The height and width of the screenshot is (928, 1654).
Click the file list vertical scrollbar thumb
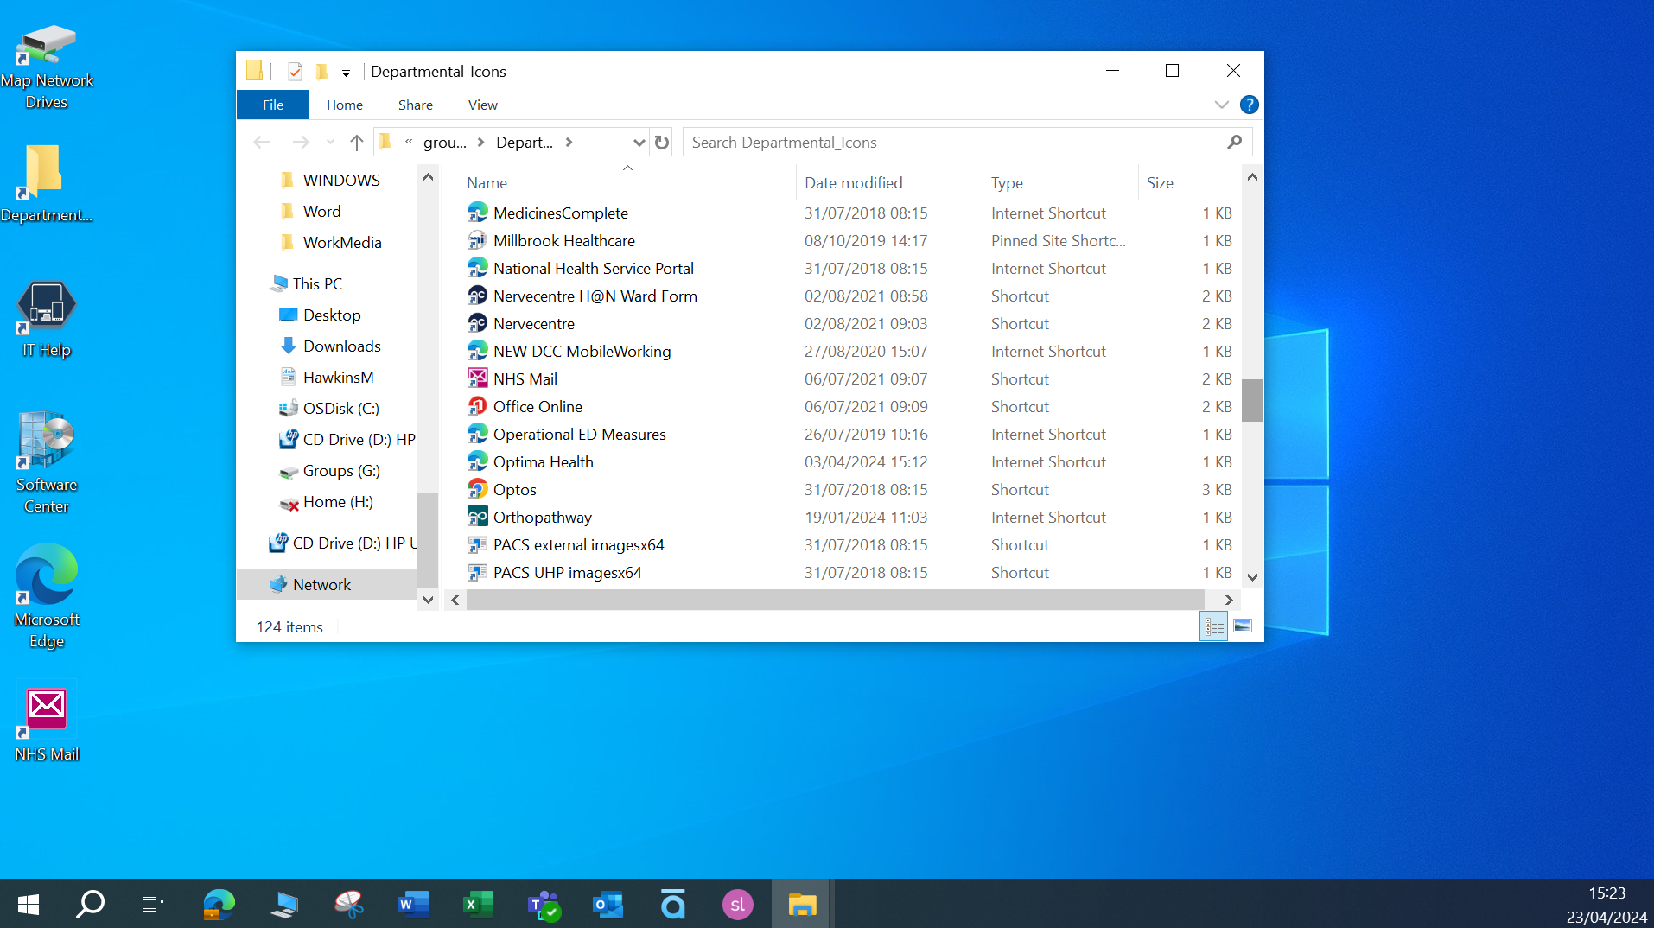(x=1252, y=400)
